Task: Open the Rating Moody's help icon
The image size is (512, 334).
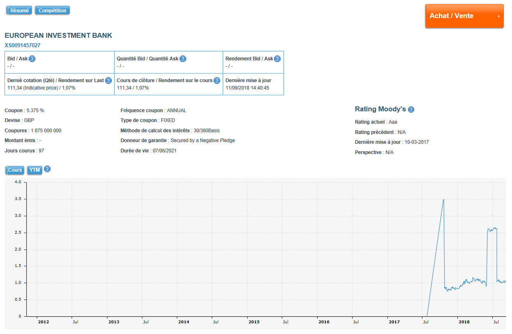Action: pos(411,110)
